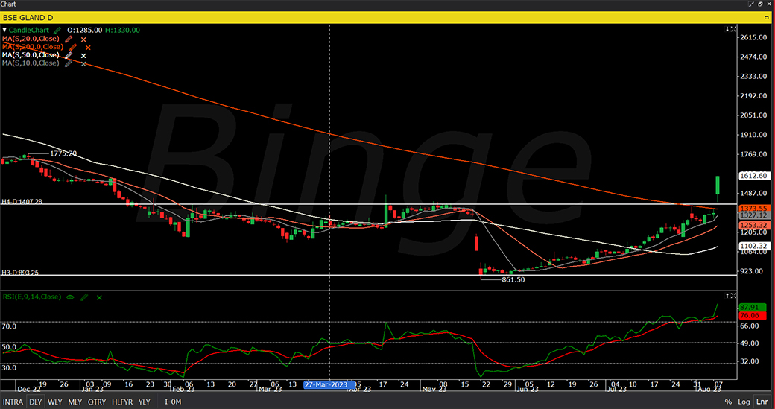Viewport: 775px width, 409px height.
Task: Switch to HLFYR half-yearly timeframe
Action: 122,402
